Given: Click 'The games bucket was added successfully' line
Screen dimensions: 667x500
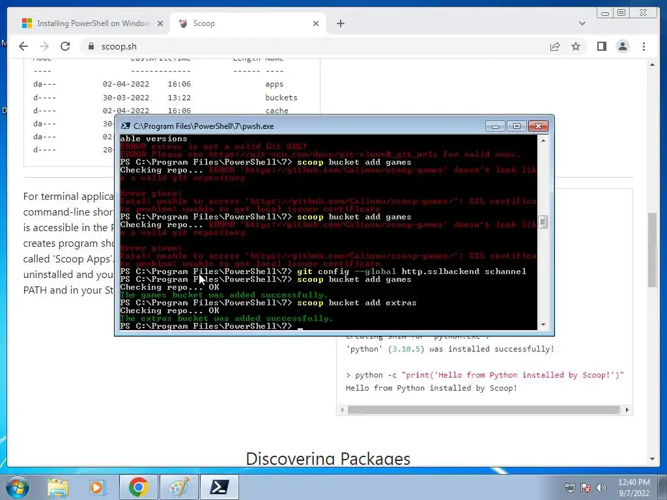Looking at the screenshot, I should click(x=224, y=295).
